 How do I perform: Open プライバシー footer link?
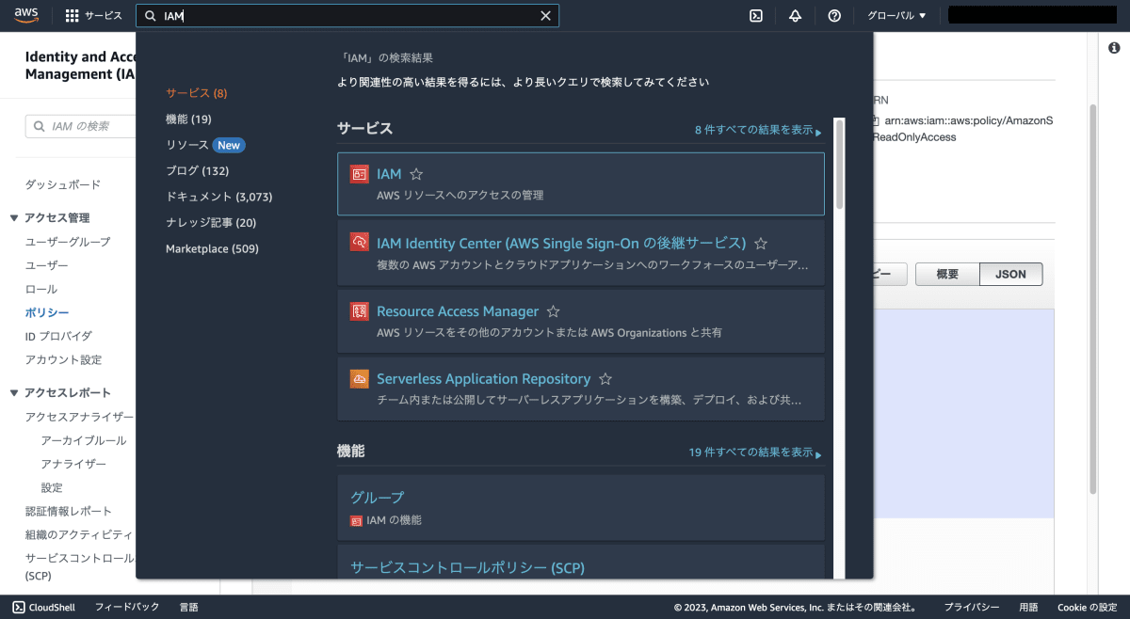point(972,607)
